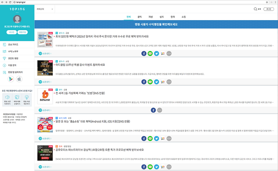Click 소문내기 link under 홈&쇼핑 campaign
Image resolution: width=278 pixels, height=171 pixels.
pos(45,139)
